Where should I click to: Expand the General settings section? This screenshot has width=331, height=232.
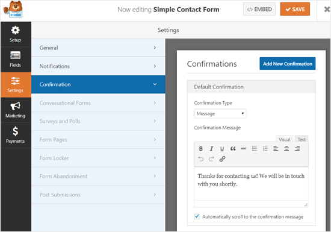[98, 48]
